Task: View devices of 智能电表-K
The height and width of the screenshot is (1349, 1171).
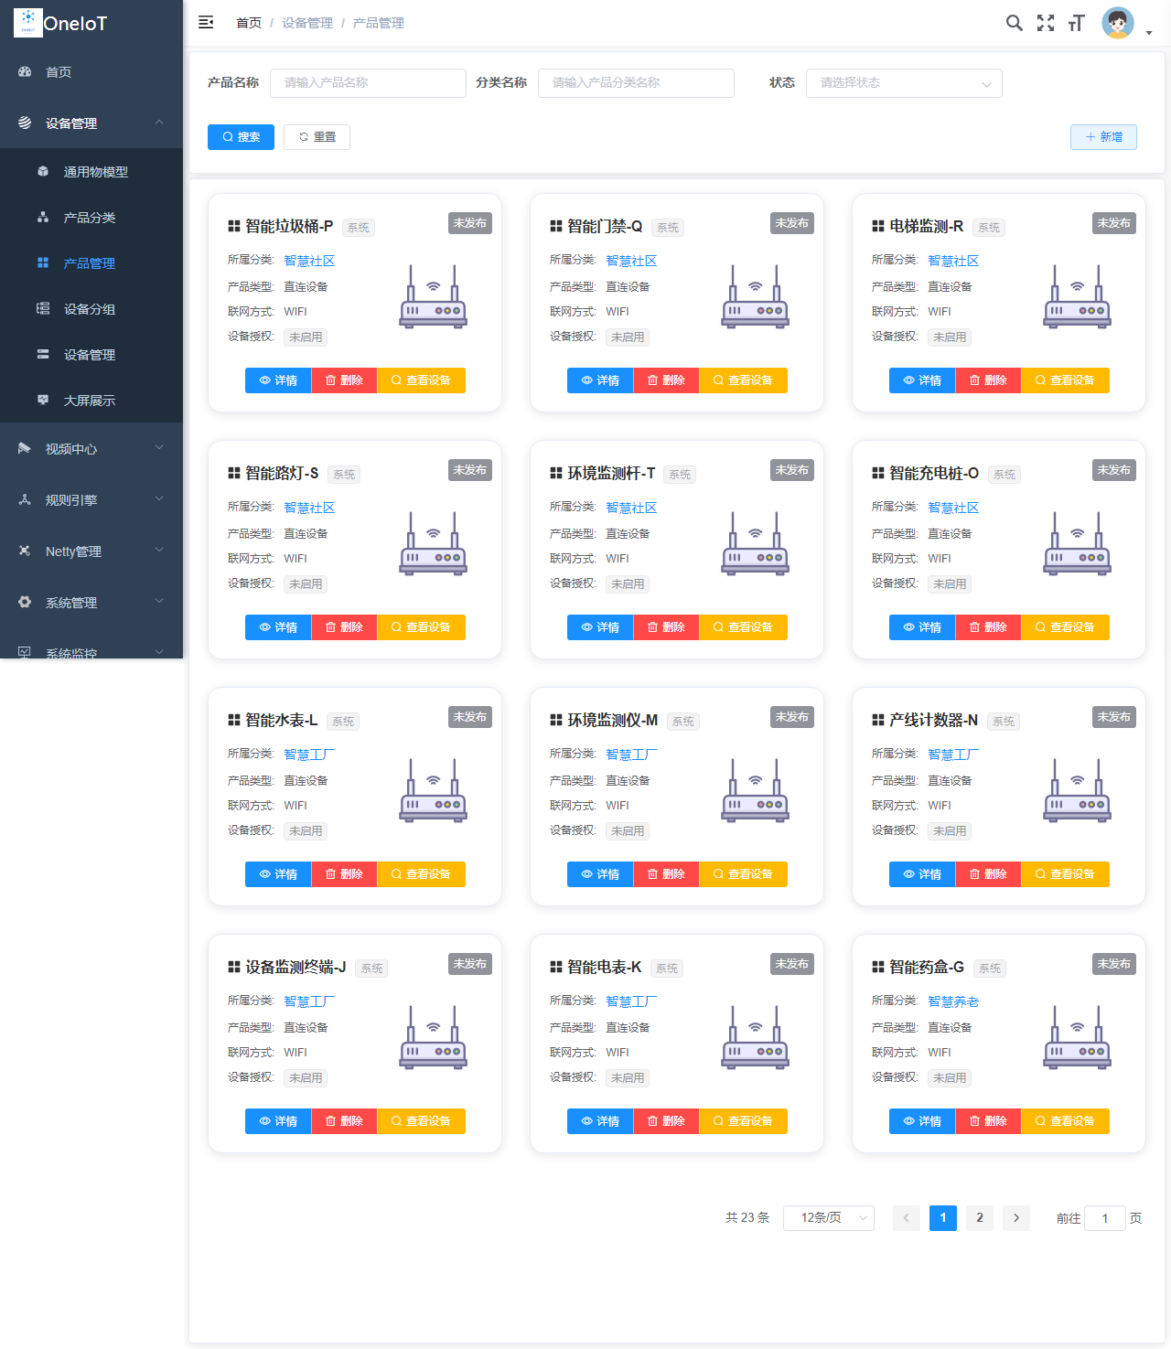Action: tap(743, 1121)
